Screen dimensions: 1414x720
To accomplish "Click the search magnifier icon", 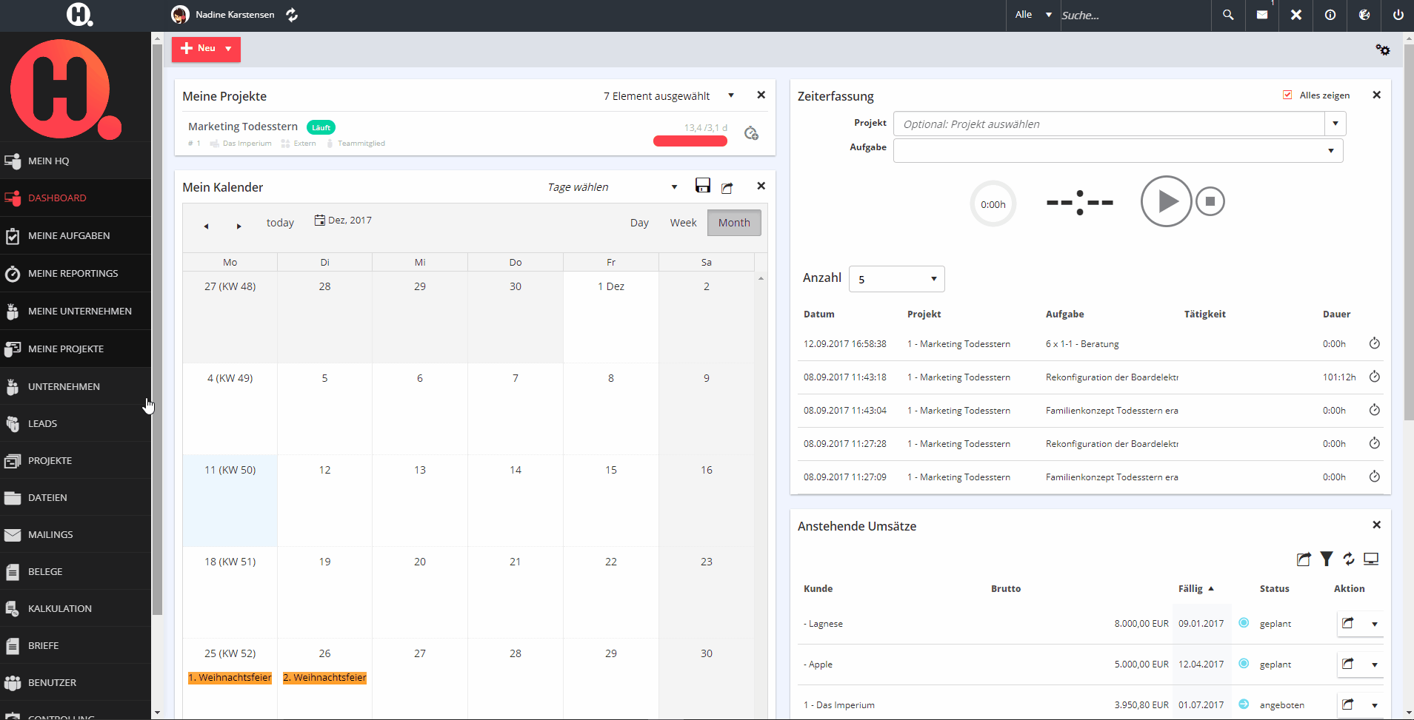I will 1228,15.
